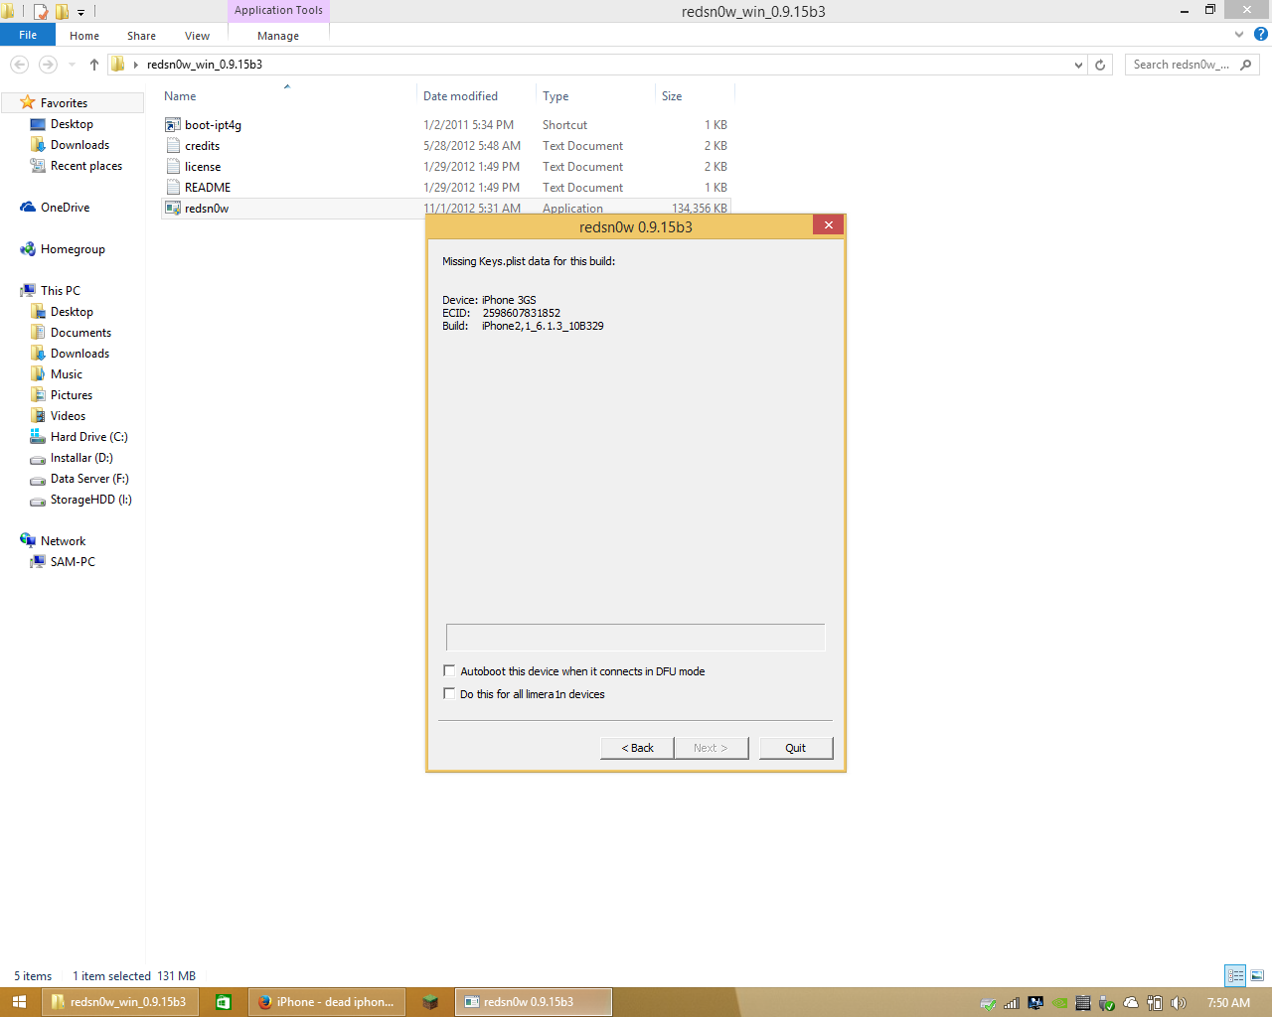This screenshot has height=1017, width=1272.
Task: Sort files by Date modified column
Action: (x=460, y=96)
